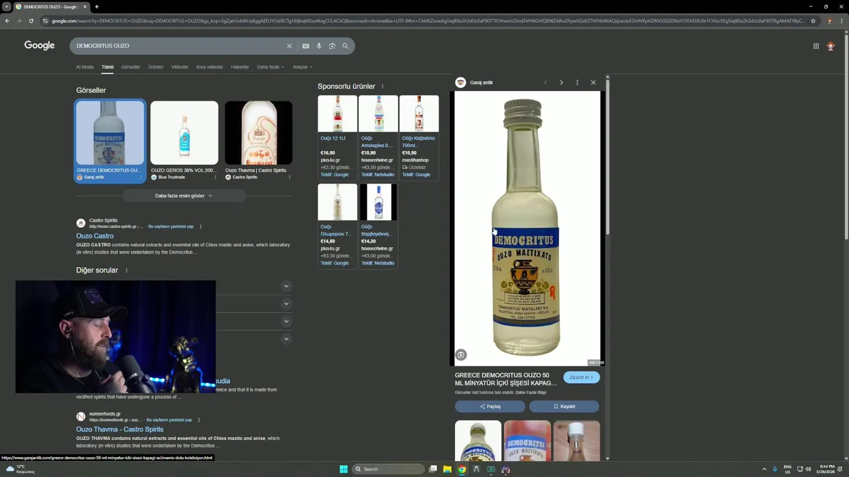Open the Ούζο 12 1Lt sponsored product
The width and height of the screenshot is (849, 477).
(338, 137)
